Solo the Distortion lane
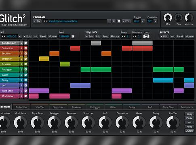The width and height of the screenshot is (196, 145). click(21, 48)
